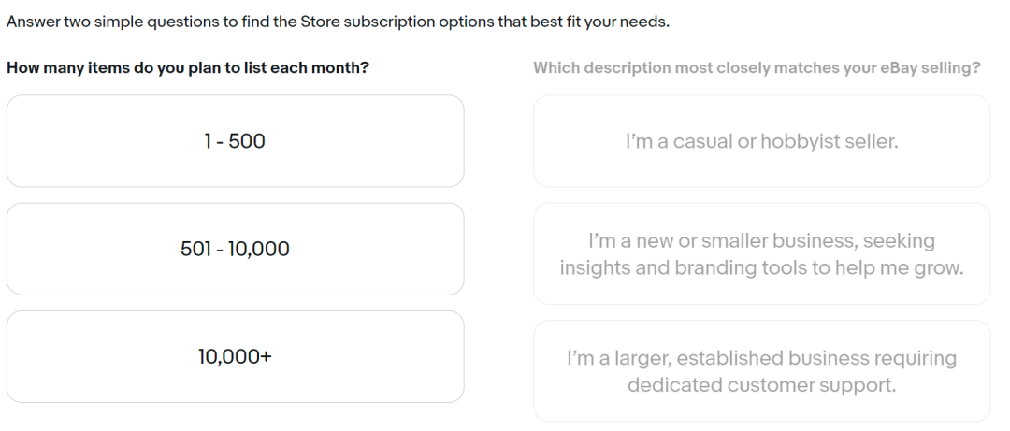Screen dimensions: 1010x431
Task: Pick the 10,000+ items per month option
Action: (x=235, y=356)
